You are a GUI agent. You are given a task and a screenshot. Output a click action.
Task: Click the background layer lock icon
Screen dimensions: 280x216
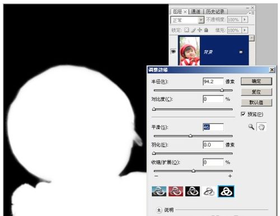(241, 52)
